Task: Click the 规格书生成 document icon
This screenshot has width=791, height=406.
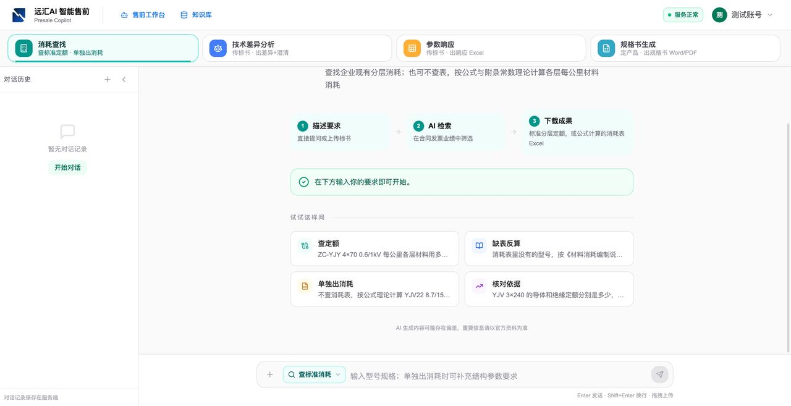Action: [x=606, y=48]
